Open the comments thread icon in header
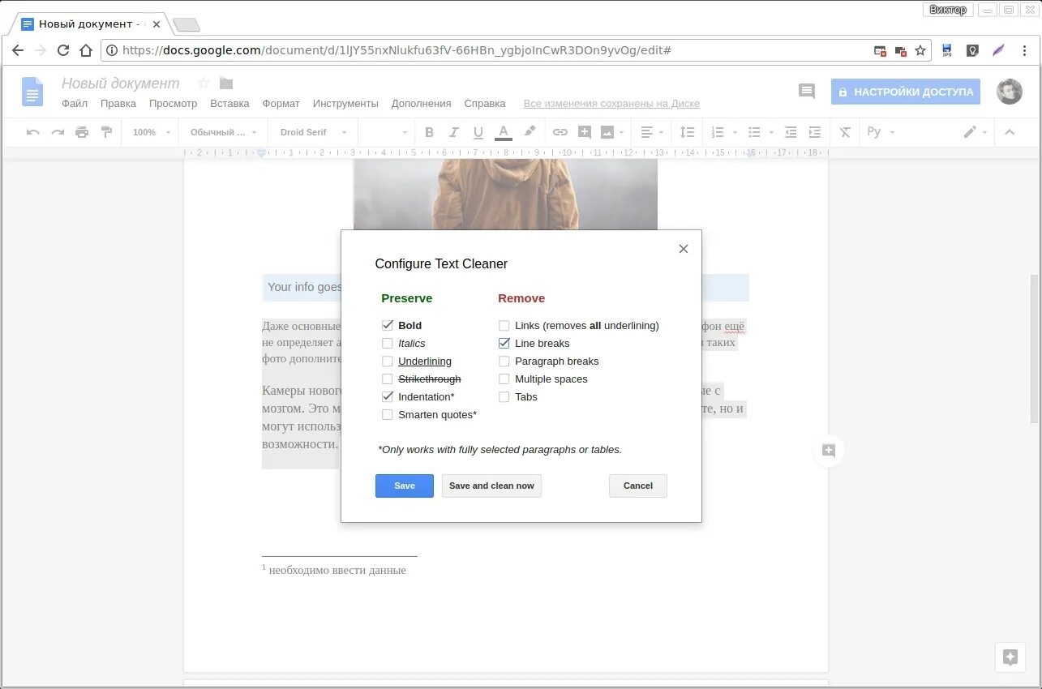 pyautogui.click(x=807, y=91)
